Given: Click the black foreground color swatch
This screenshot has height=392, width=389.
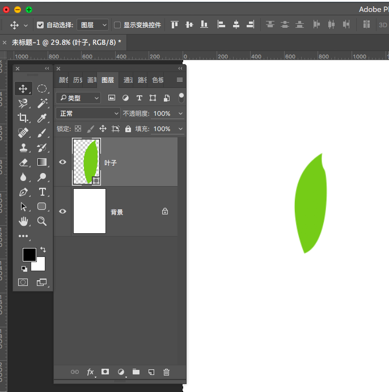Looking at the screenshot, I should click(x=29, y=255).
